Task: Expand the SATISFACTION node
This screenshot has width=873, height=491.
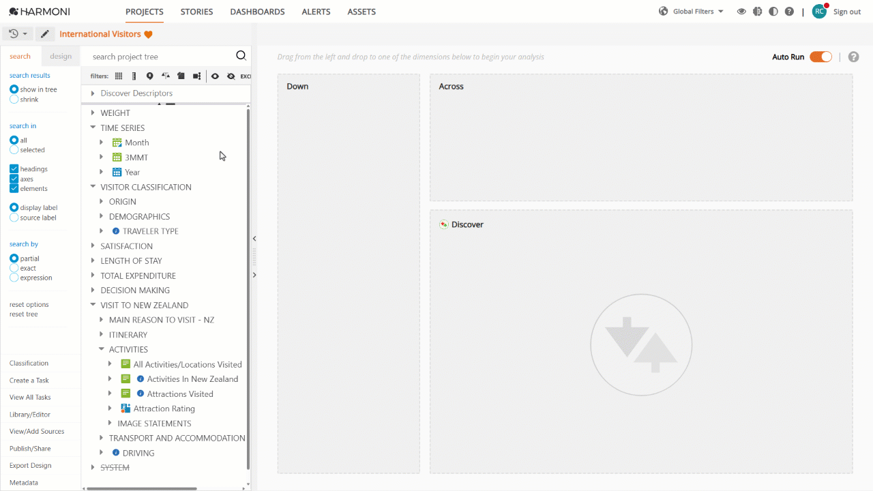Action: [93, 246]
